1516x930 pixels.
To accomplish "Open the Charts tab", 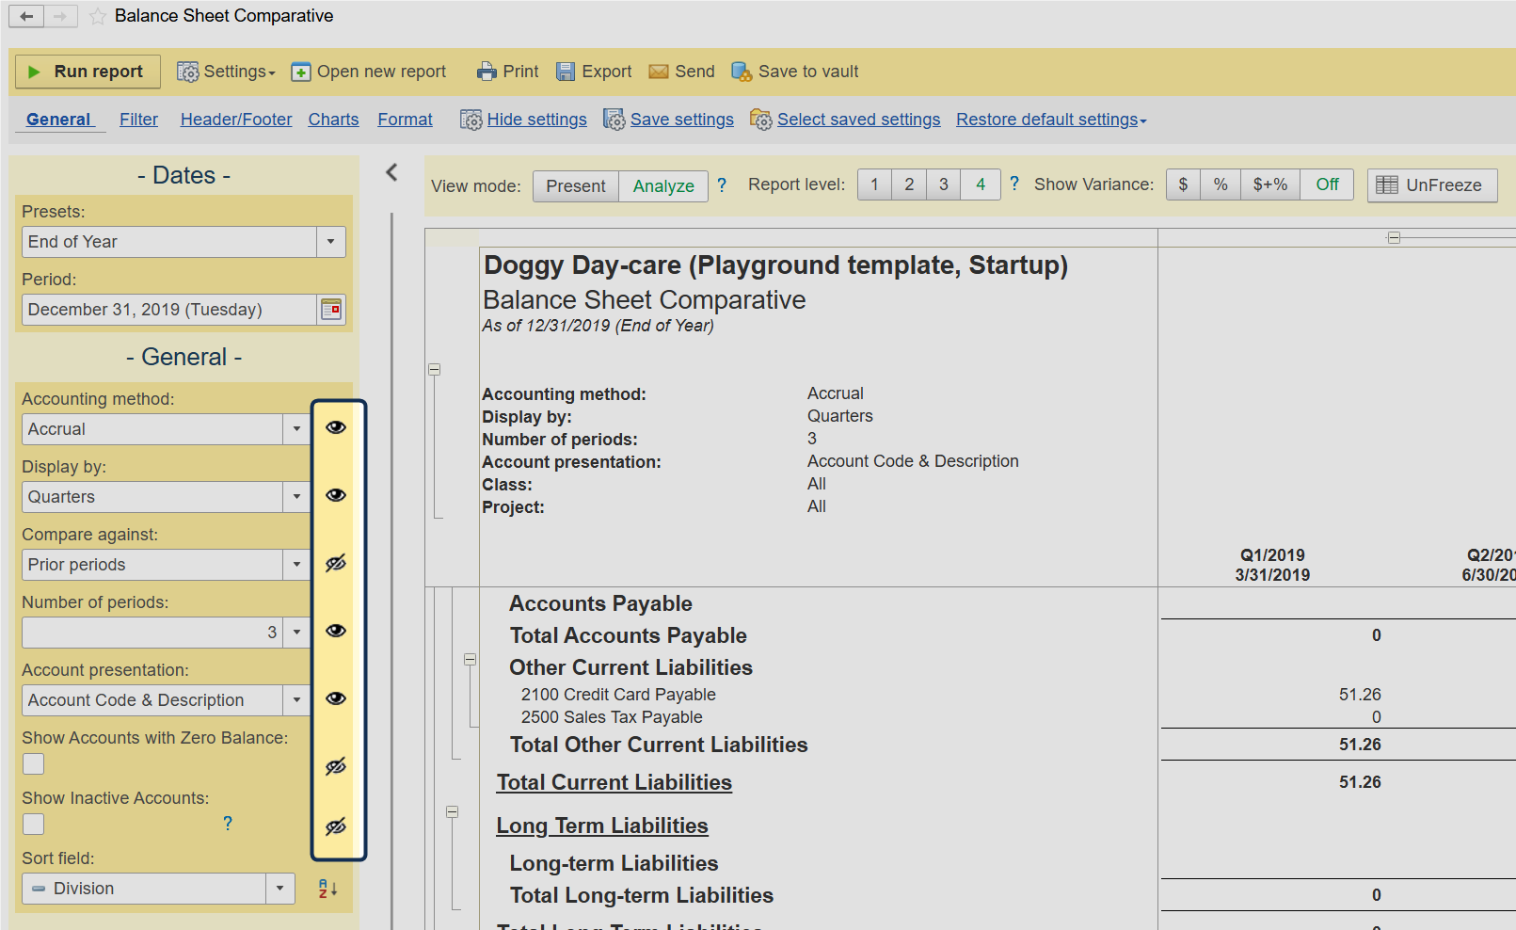I will (x=333, y=120).
